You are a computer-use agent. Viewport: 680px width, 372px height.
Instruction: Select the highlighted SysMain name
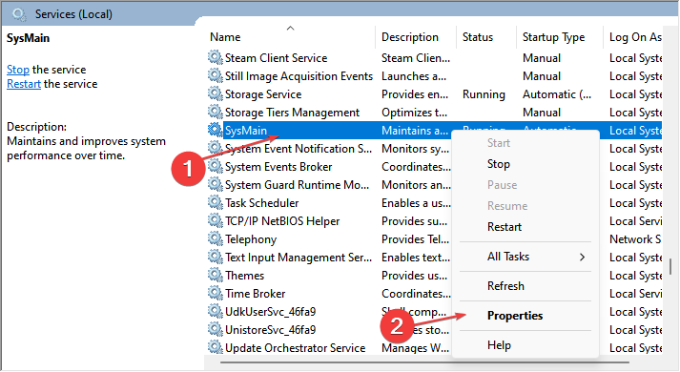(x=246, y=130)
